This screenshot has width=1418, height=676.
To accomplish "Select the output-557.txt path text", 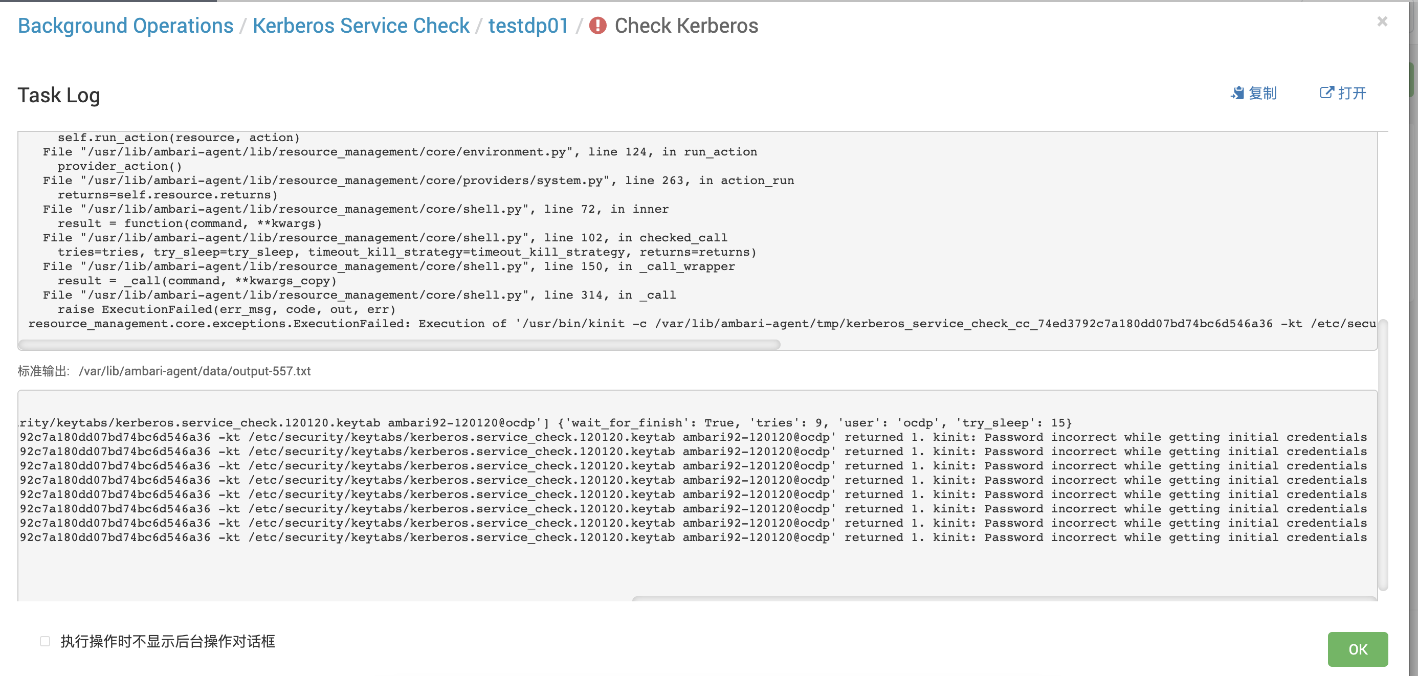I will pos(195,371).
